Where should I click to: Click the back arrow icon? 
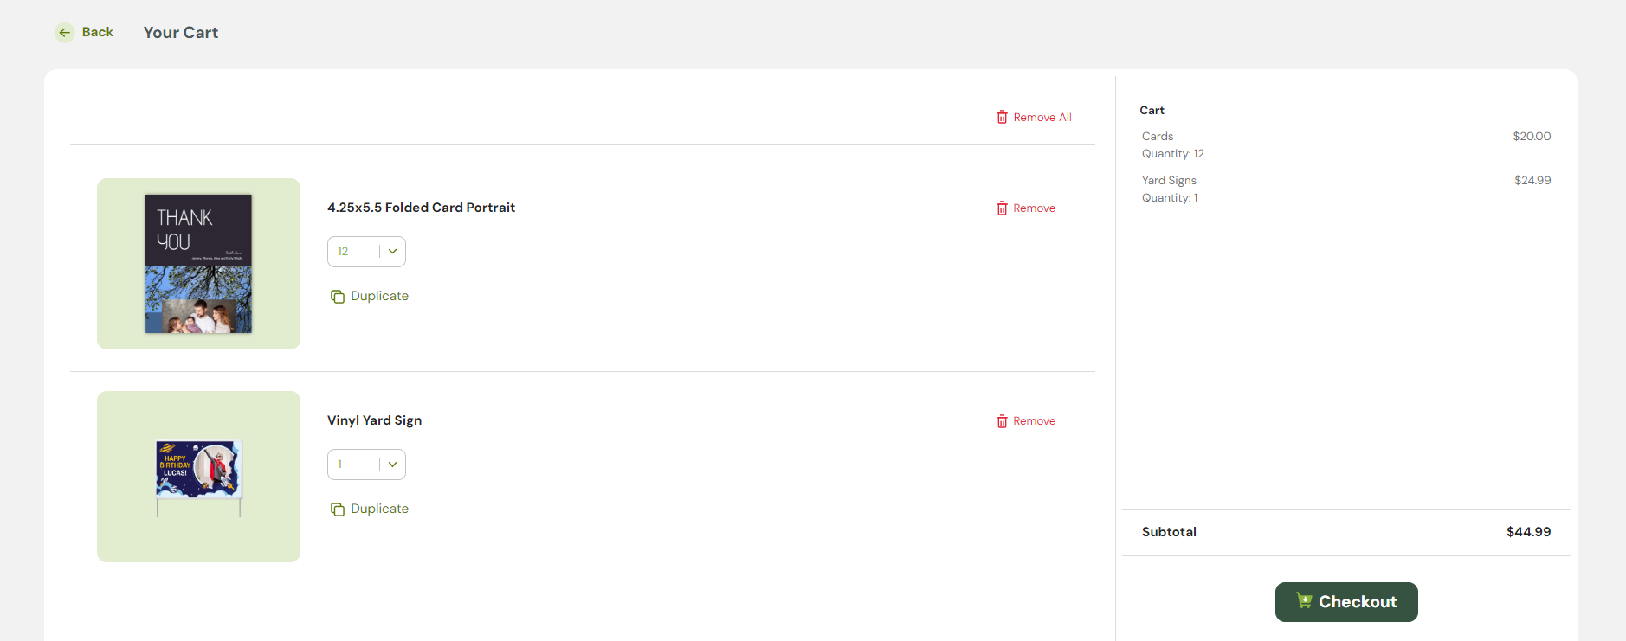(65, 33)
